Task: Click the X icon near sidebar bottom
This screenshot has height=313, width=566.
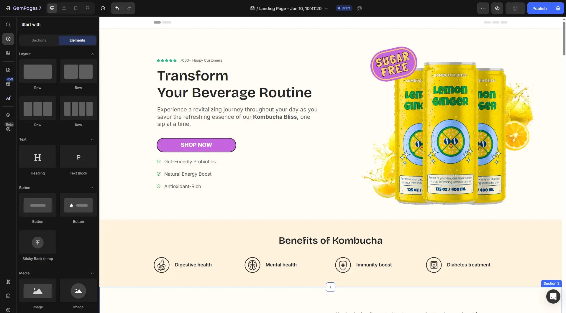Action: [x=8, y=282]
